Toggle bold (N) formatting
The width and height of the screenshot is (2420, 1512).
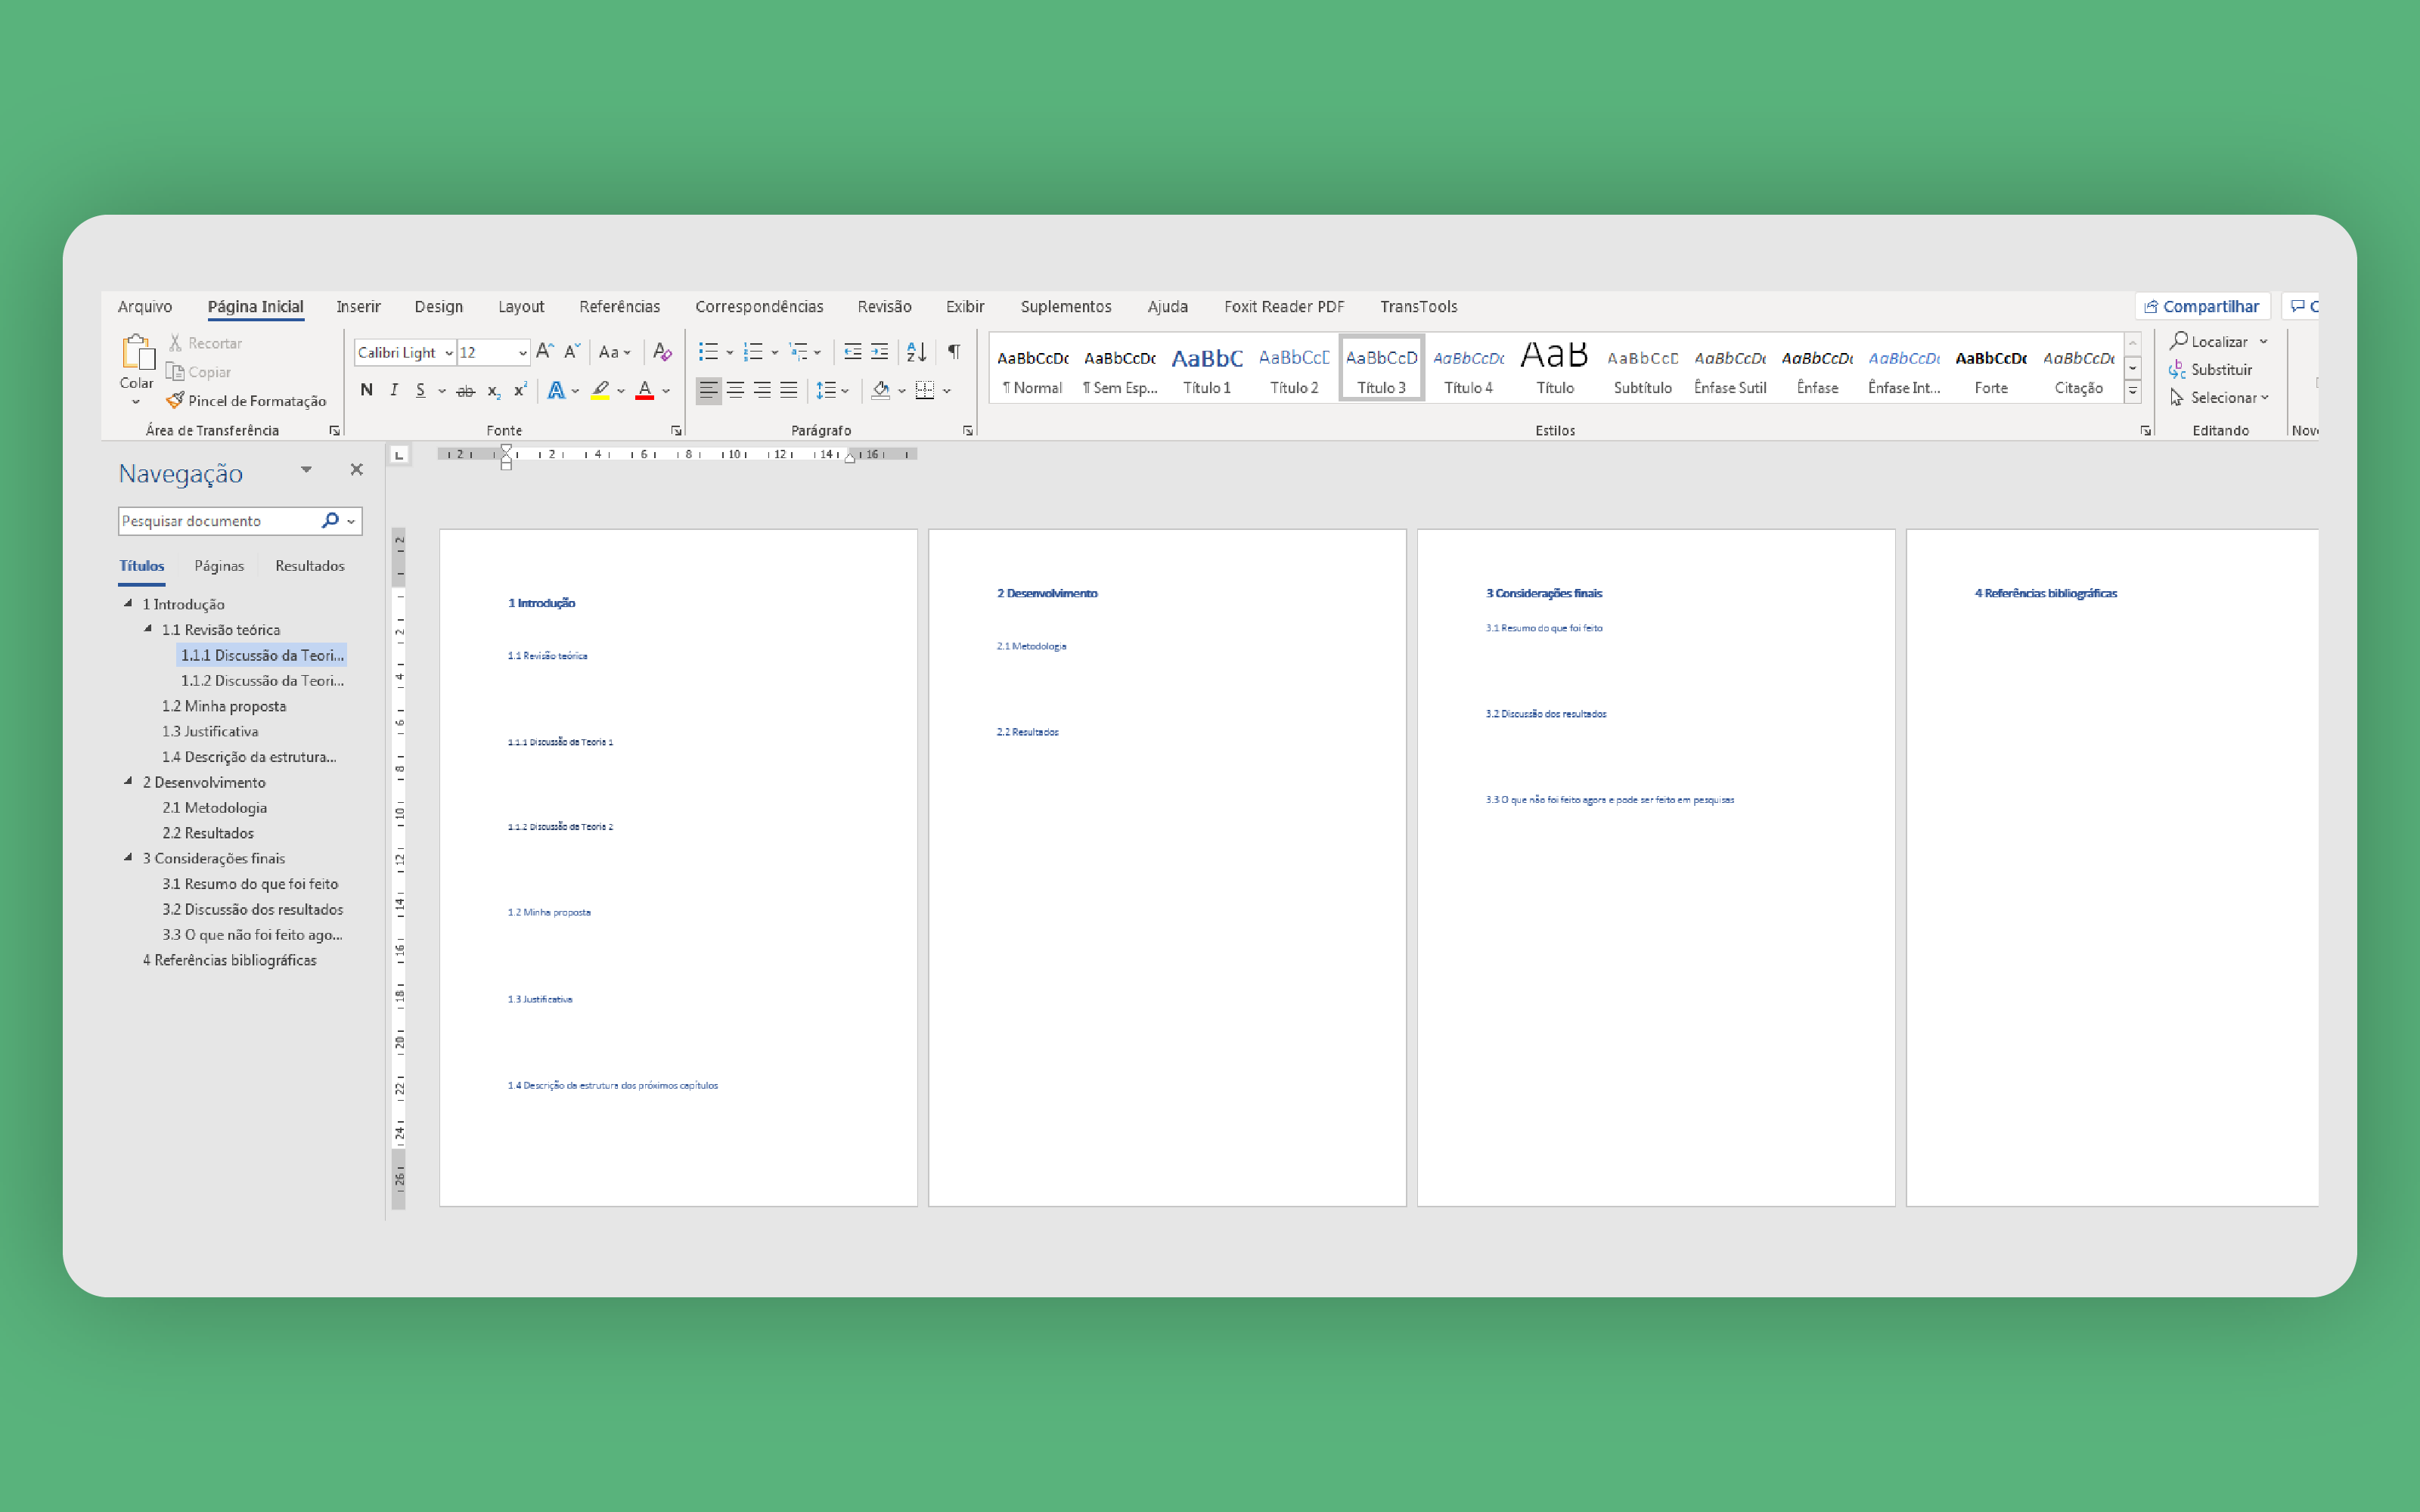click(366, 390)
